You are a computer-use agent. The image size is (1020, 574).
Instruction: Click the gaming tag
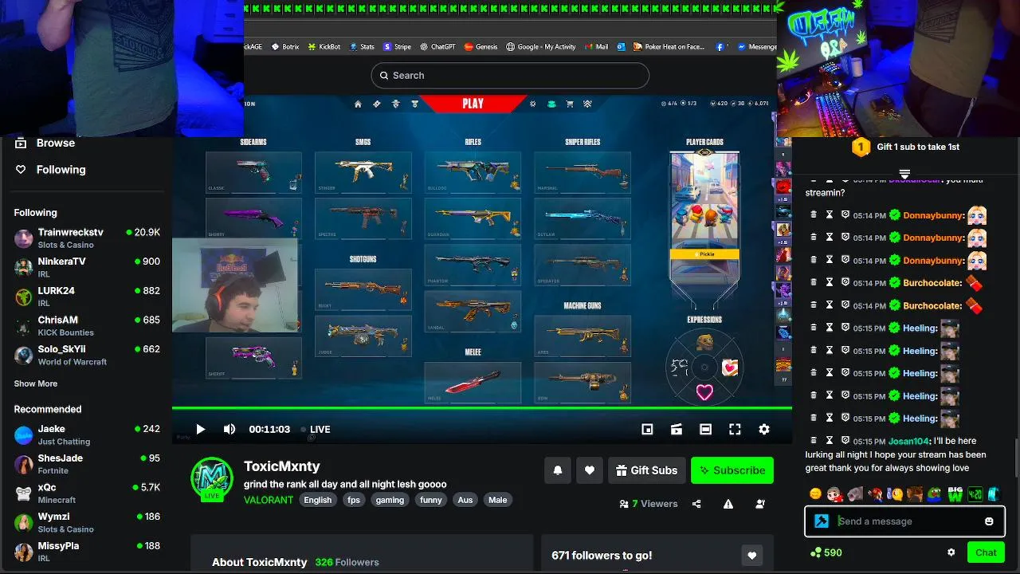(390, 500)
